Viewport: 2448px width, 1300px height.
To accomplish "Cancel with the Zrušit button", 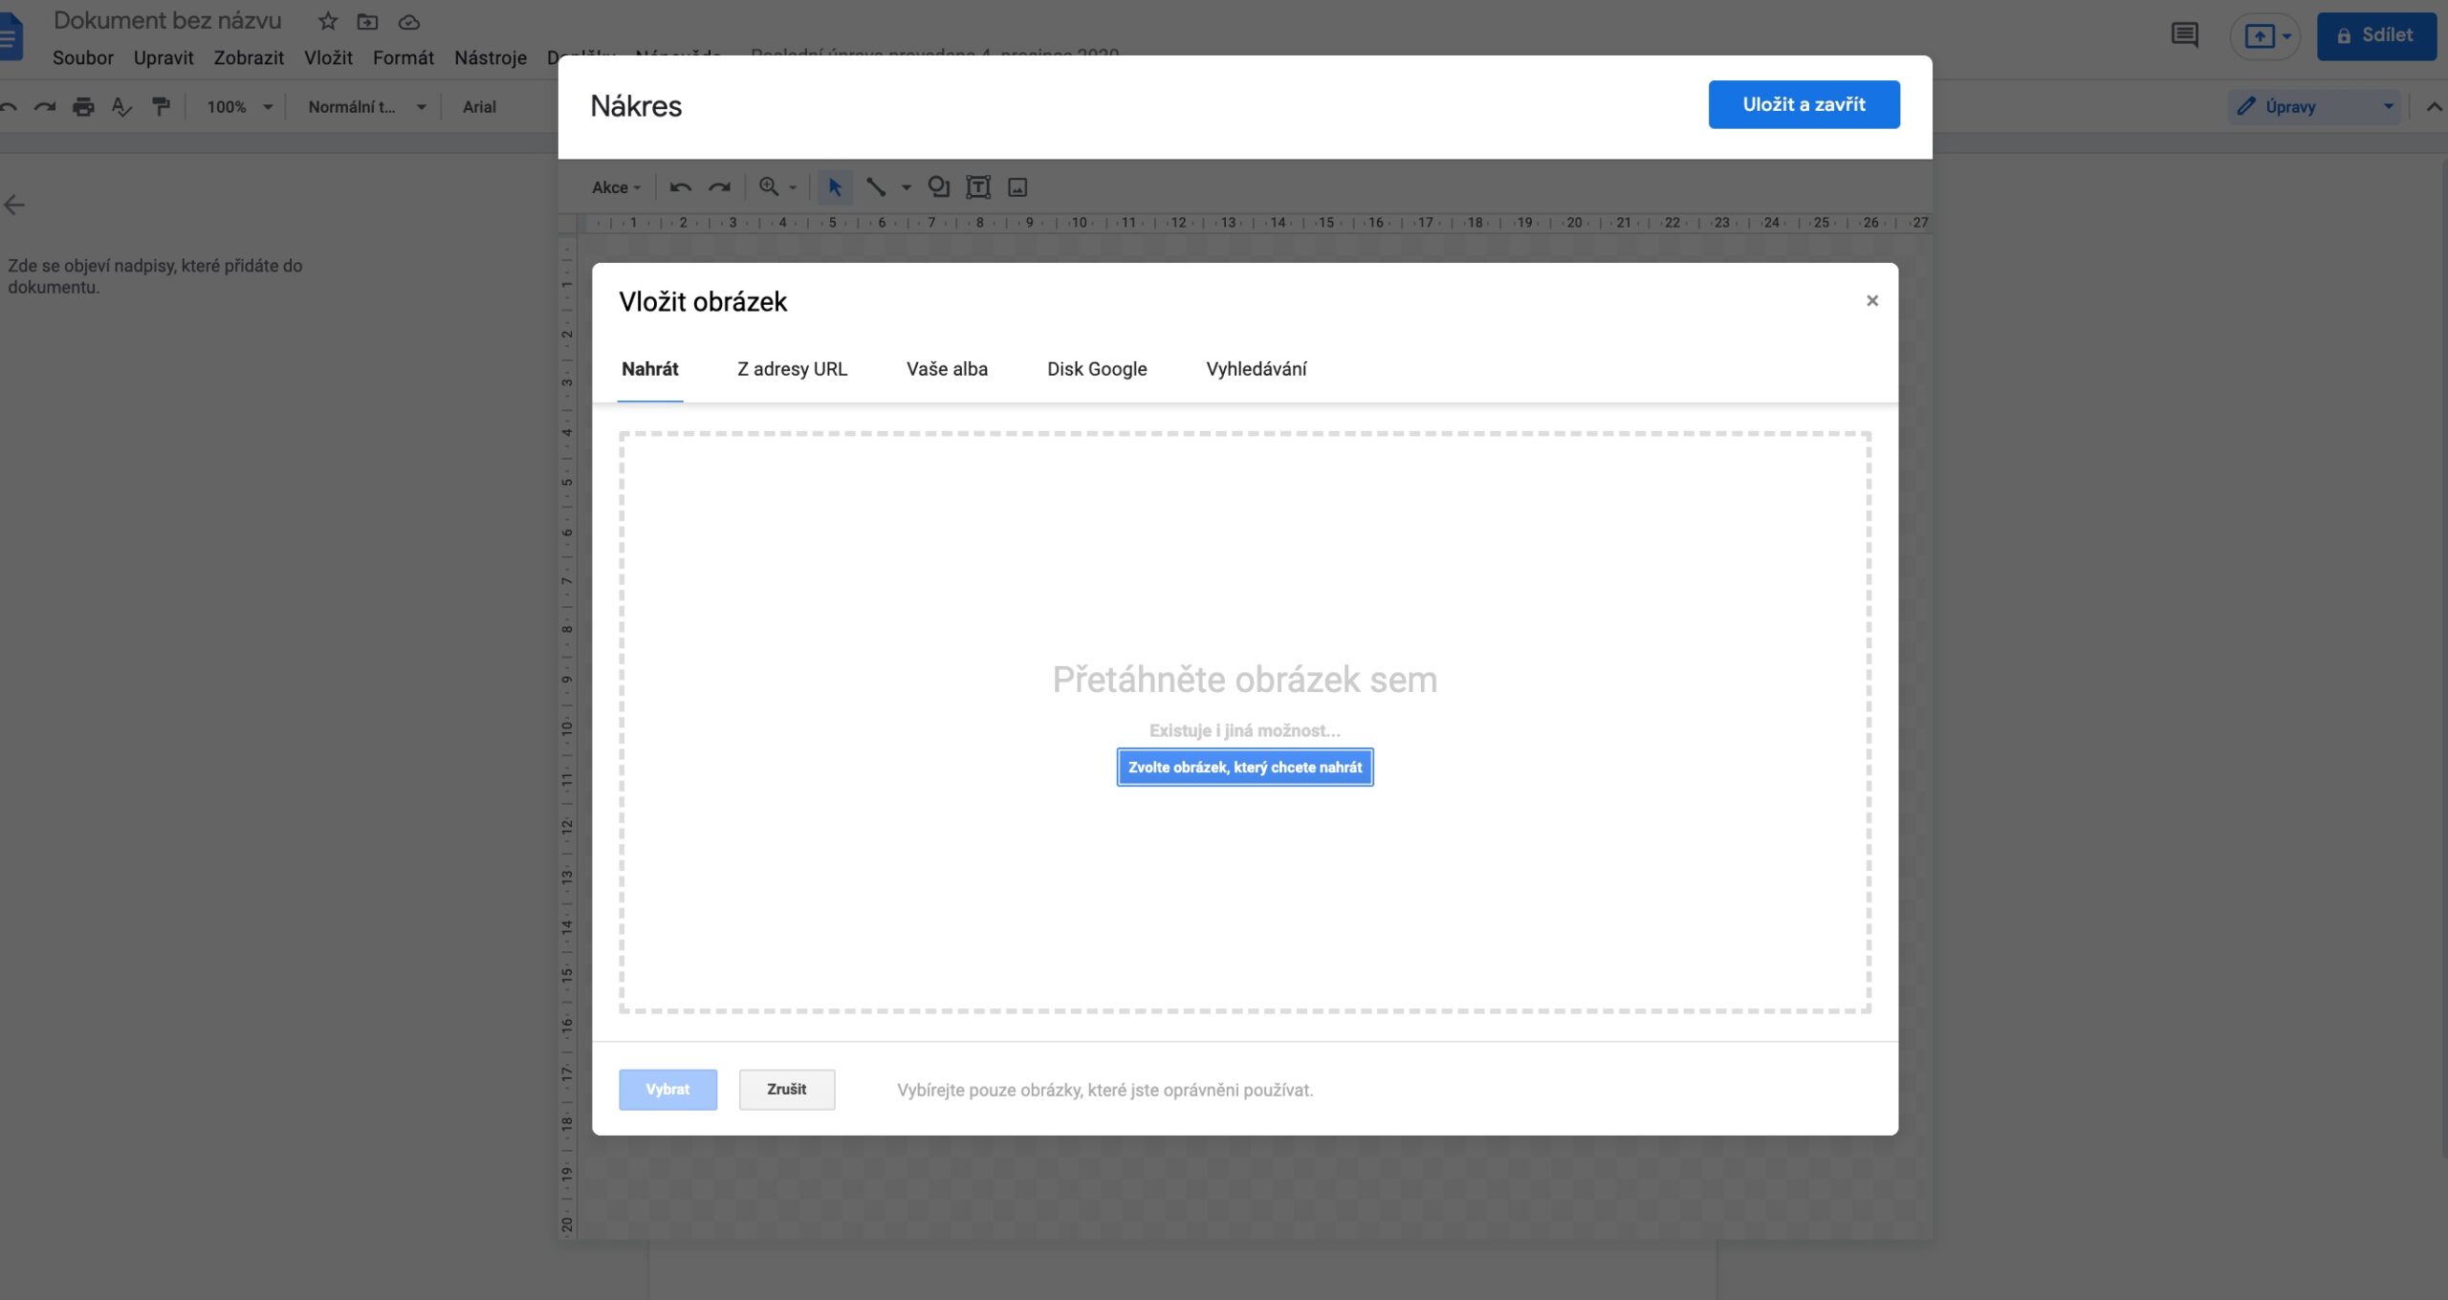I will tap(786, 1090).
